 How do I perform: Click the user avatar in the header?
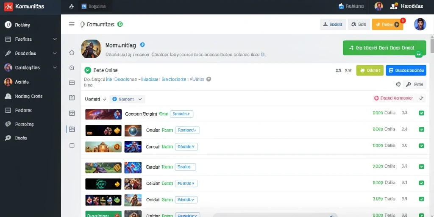click(x=420, y=24)
